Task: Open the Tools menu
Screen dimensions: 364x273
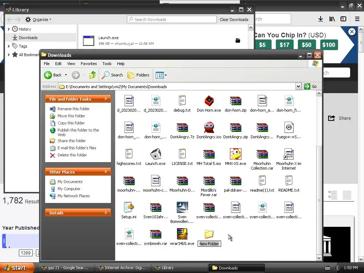Action: pyautogui.click(x=107, y=64)
